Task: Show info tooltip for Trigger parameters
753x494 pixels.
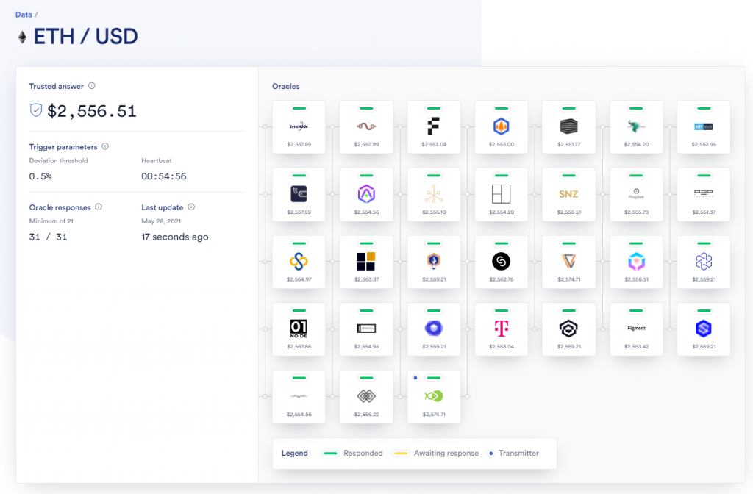Action: (105, 146)
